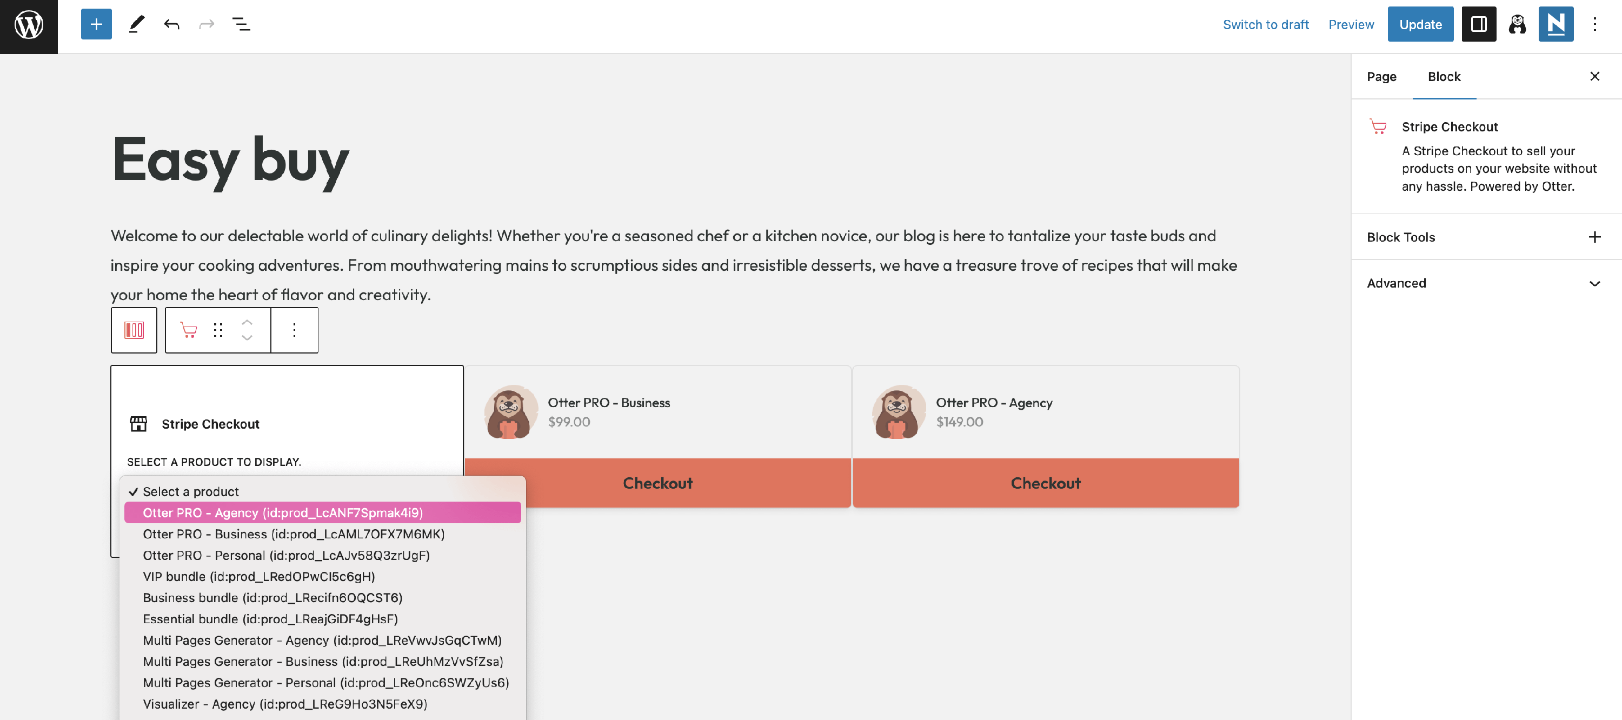
Task: Click the block drag handle icon
Action: [218, 330]
